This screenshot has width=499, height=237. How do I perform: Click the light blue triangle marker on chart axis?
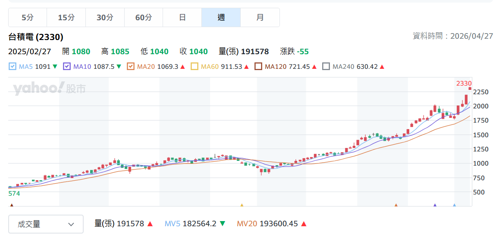455,205
